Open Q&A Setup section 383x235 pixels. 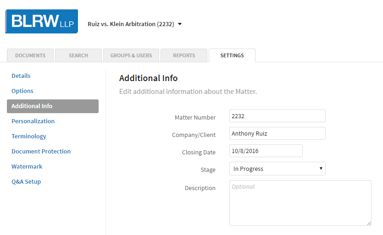click(x=26, y=181)
